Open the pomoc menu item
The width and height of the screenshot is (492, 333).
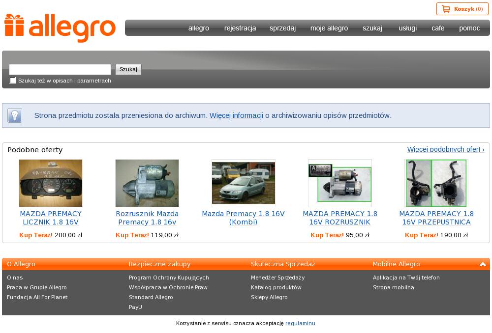click(469, 28)
